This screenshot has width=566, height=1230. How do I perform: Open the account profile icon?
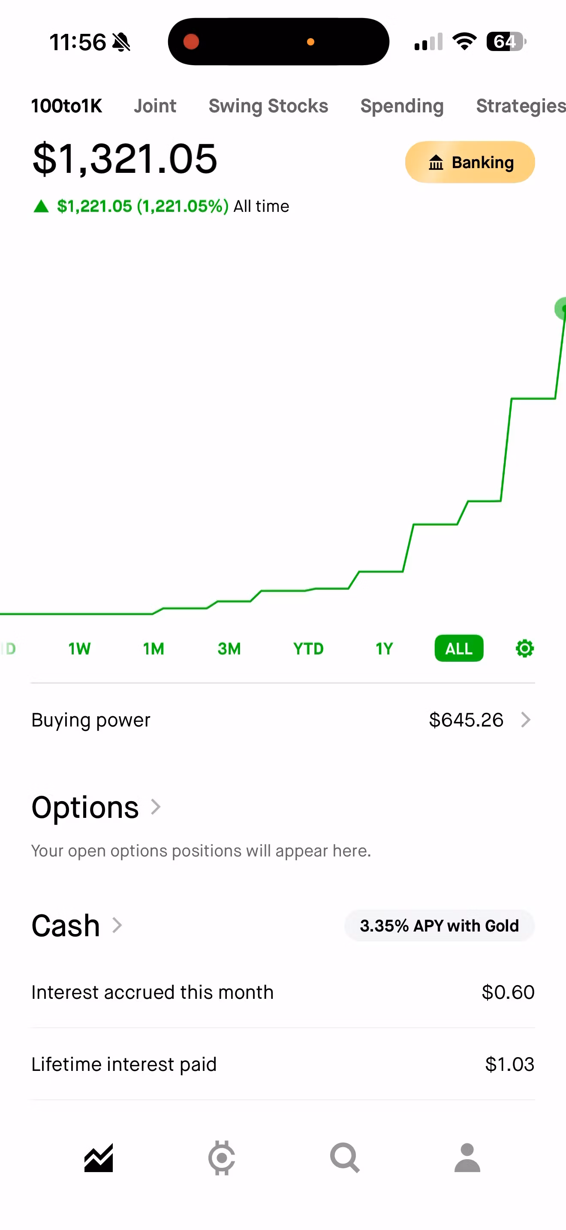[x=467, y=1158]
